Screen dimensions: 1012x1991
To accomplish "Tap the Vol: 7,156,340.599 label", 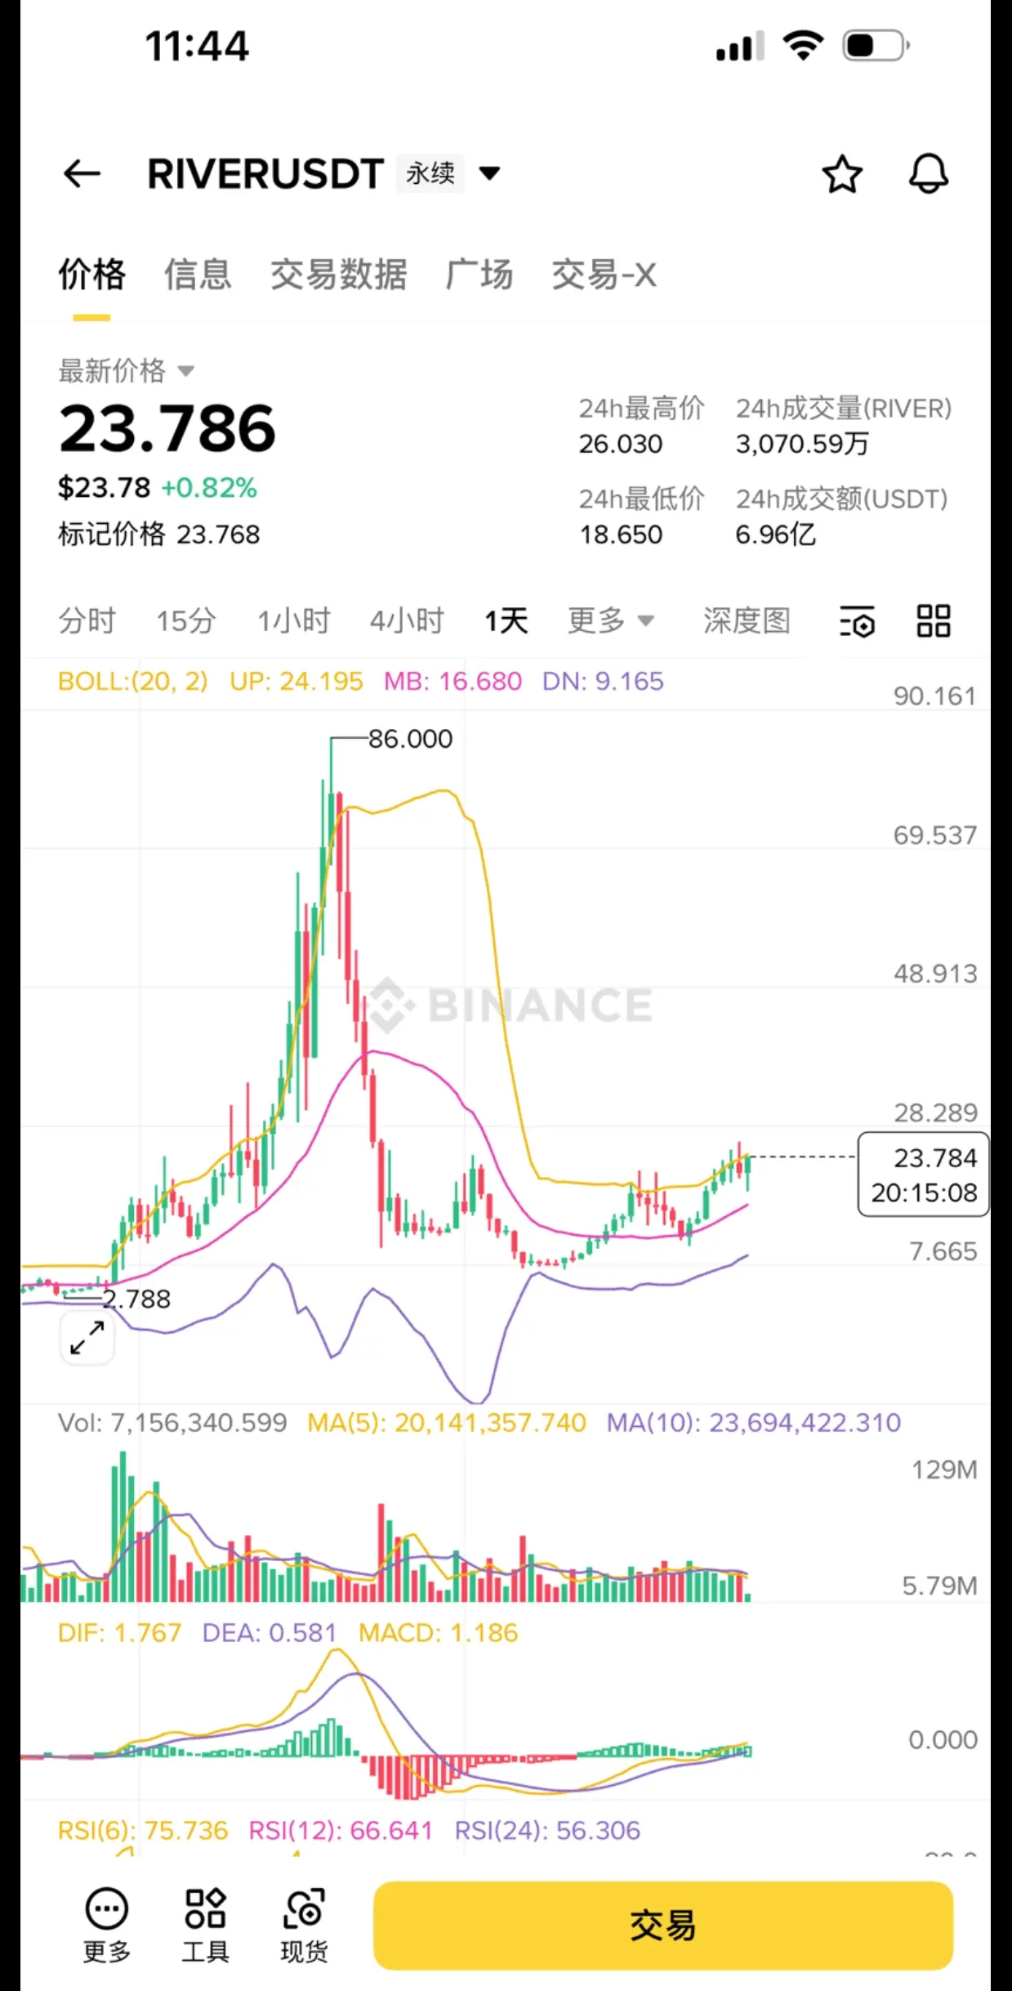I will click(x=172, y=1422).
